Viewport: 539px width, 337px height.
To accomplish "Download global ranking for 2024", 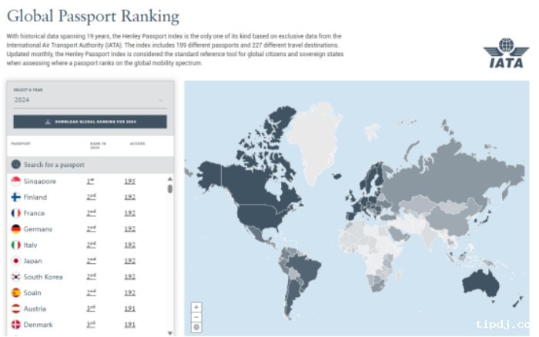I will [90, 122].
